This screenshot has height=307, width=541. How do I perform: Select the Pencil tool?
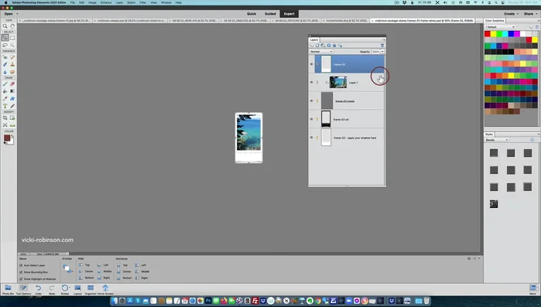click(12, 106)
